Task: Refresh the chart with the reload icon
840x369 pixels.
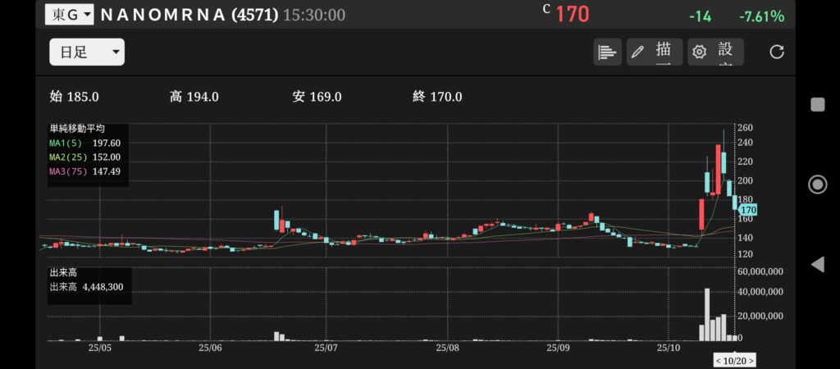Action: pyautogui.click(x=776, y=52)
